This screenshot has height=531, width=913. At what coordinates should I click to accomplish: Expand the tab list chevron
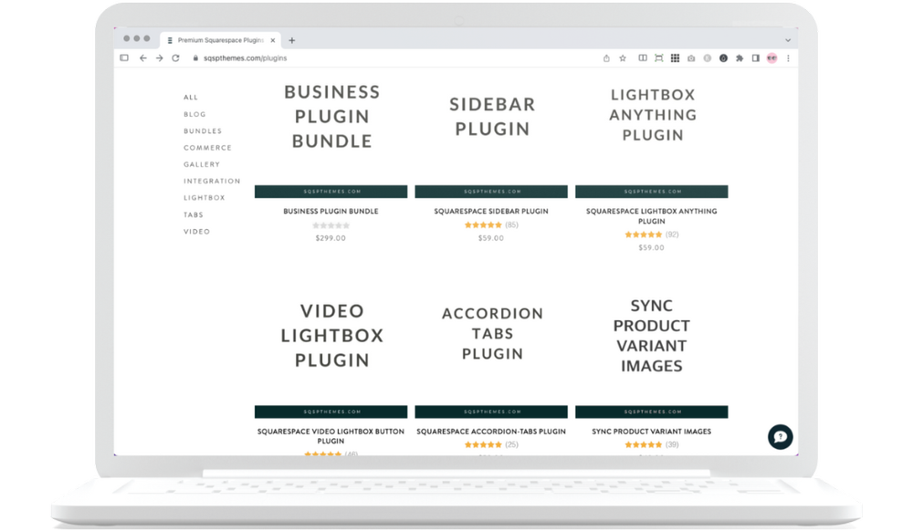788,40
